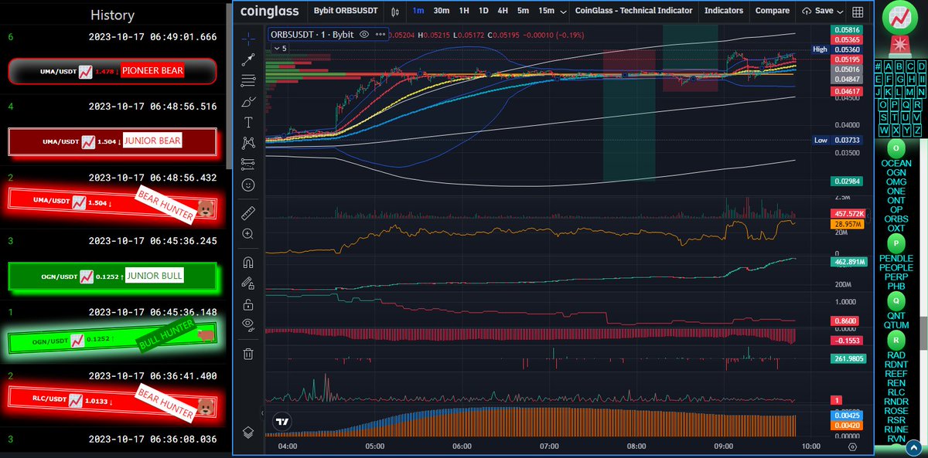Open CoinGlass - Technical Indicator menu
The width and height of the screenshot is (928, 458).
tap(633, 11)
